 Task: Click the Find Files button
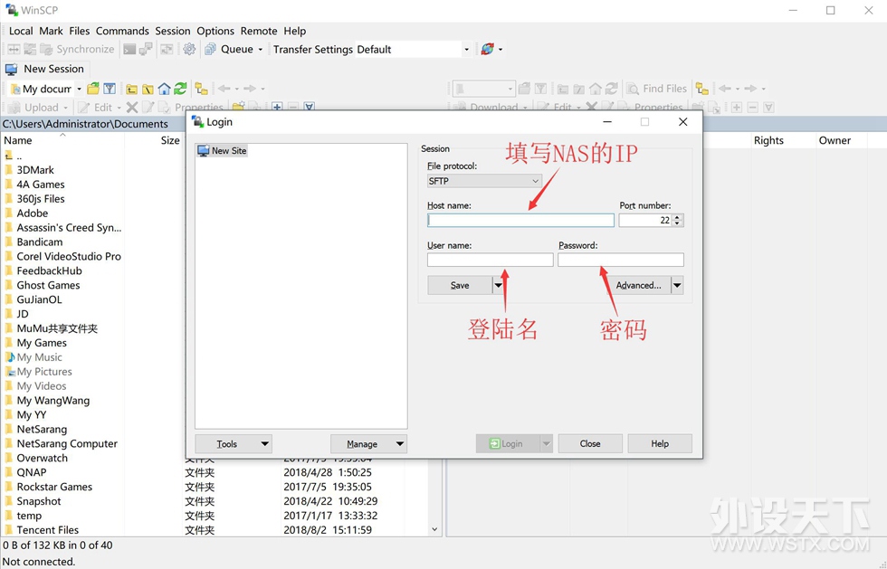tap(657, 89)
